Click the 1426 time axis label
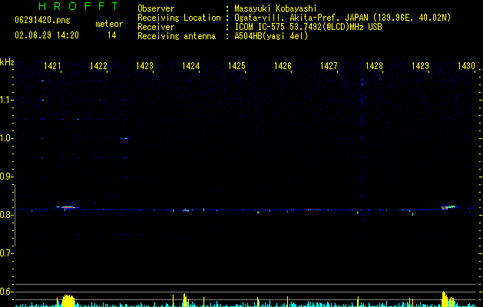Image resolution: width=483 pixels, height=307 pixels. coord(283,66)
